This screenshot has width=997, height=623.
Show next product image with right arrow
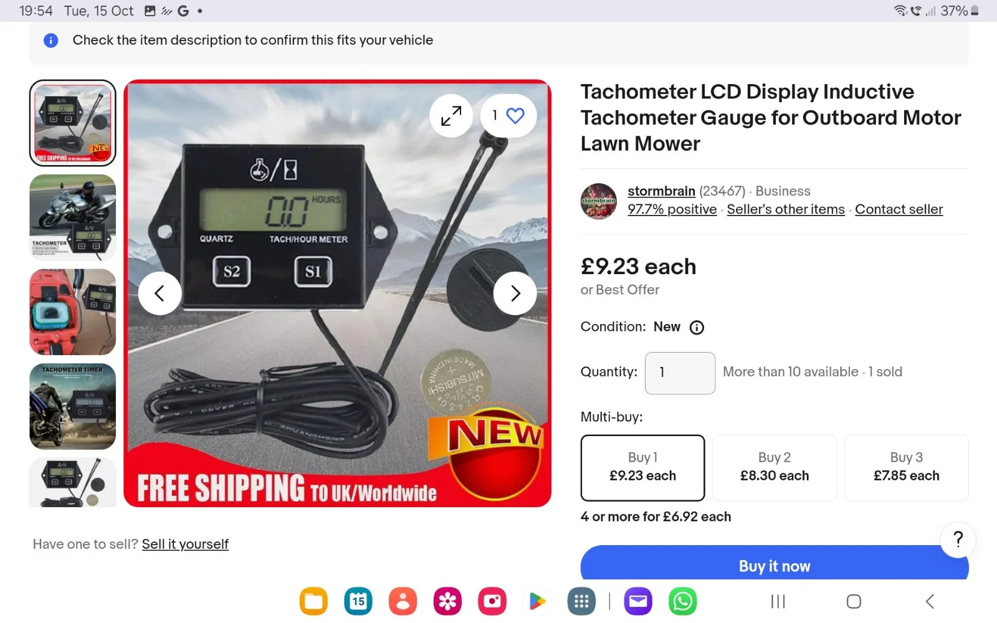click(x=515, y=293)
